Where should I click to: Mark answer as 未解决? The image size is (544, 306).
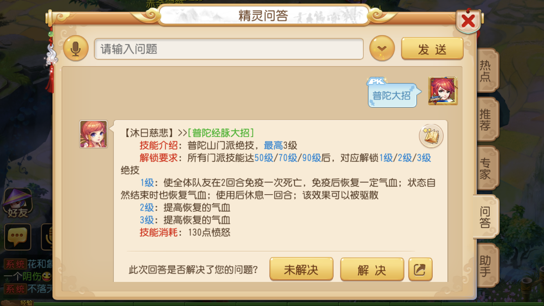tap(301, 269)
